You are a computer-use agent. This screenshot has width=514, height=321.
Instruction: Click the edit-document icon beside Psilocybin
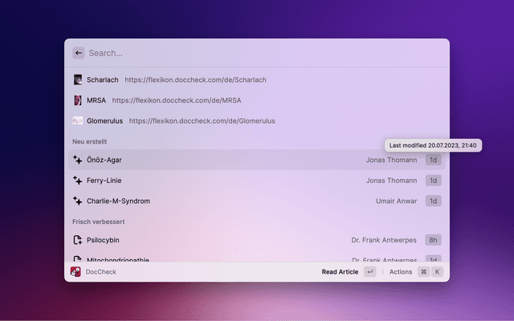(78, 239)
